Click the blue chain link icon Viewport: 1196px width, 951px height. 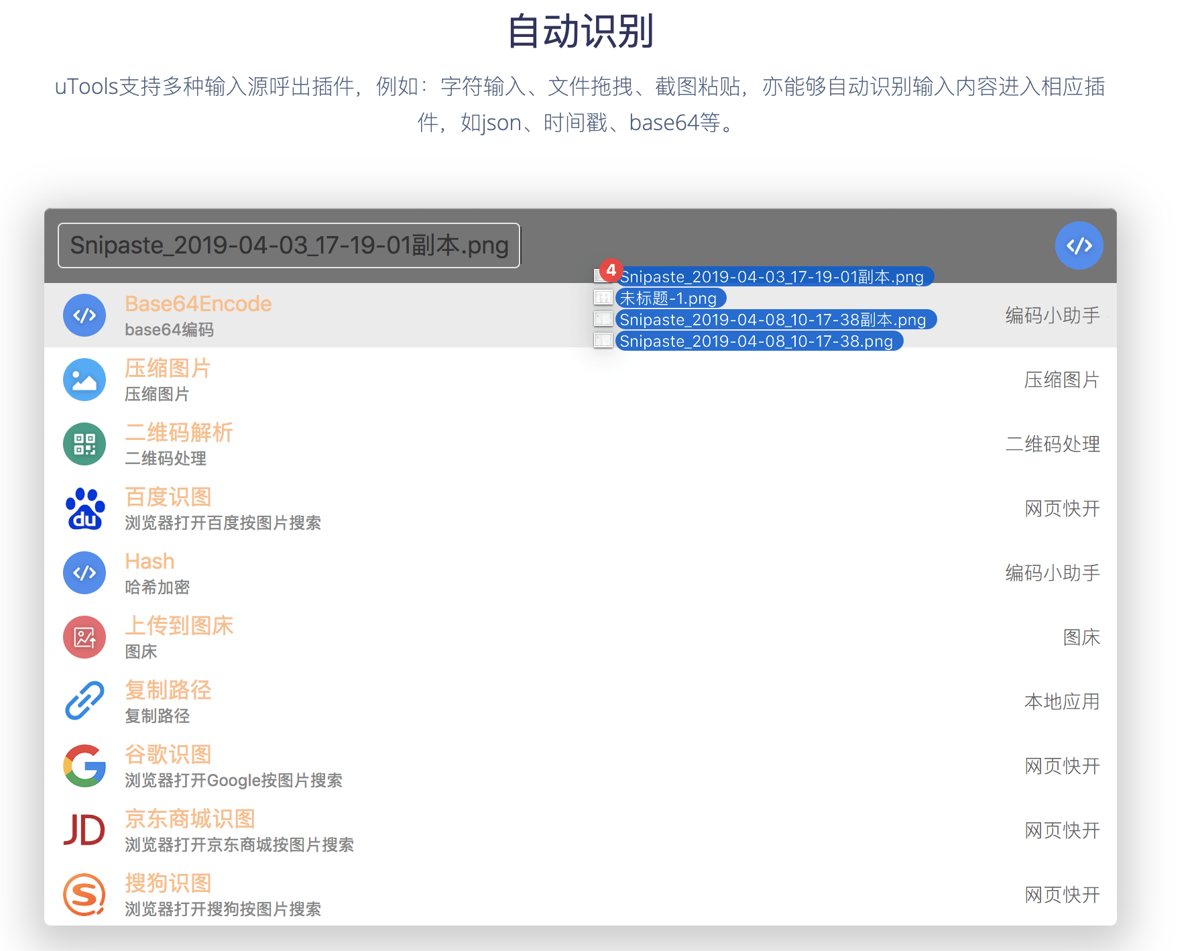[x=84, y=701]
